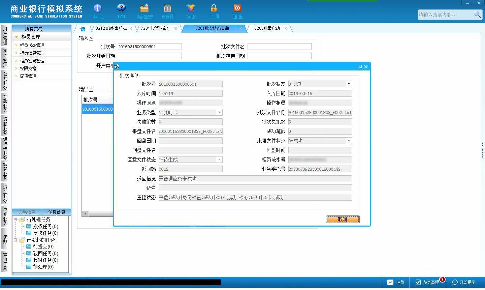The image size is (485, 290).
Task: Switch to the 交易信息 tab
Action: click(27, 212)
